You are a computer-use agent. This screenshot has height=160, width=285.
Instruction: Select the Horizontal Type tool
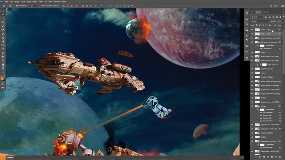click(3, 49)
